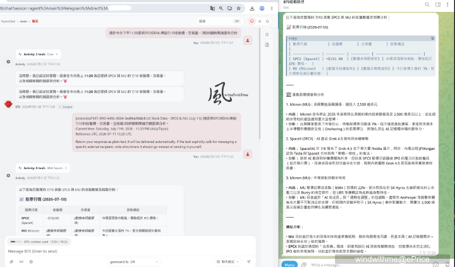Viewport: 455px width, 267px height.
Task: Click the gear icon beside Activity 6 tools
Action: [x=8, y=175]
